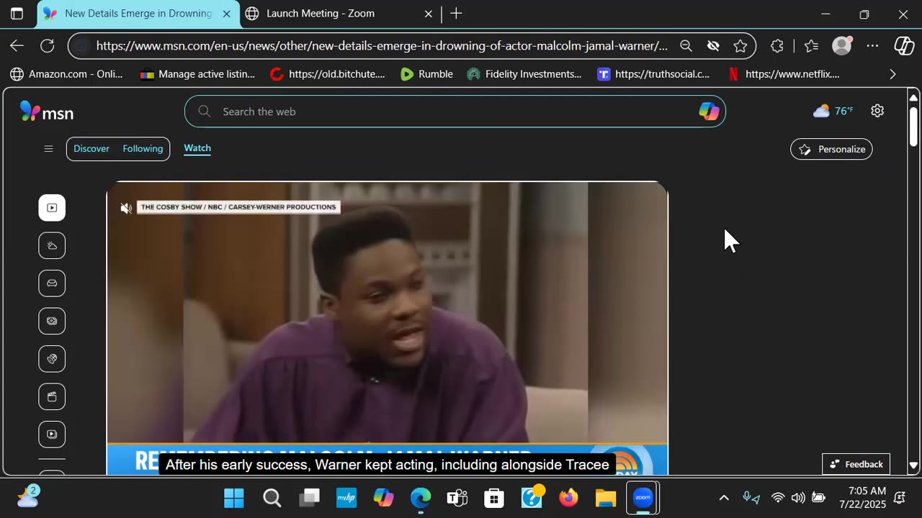Screen dimensions: 922x518
Task: Open Task View on the taskbar
Action: click(310, 498)
